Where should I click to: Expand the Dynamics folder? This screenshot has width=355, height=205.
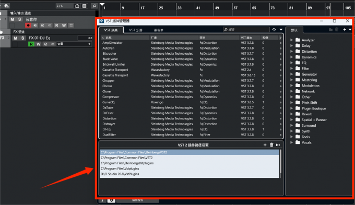(292, 57)
